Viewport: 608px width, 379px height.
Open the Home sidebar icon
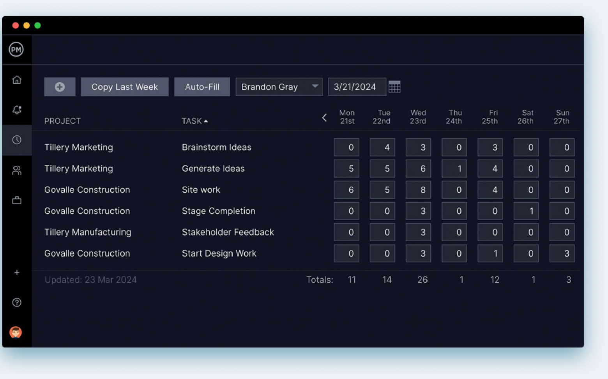(x=17, y=80)
